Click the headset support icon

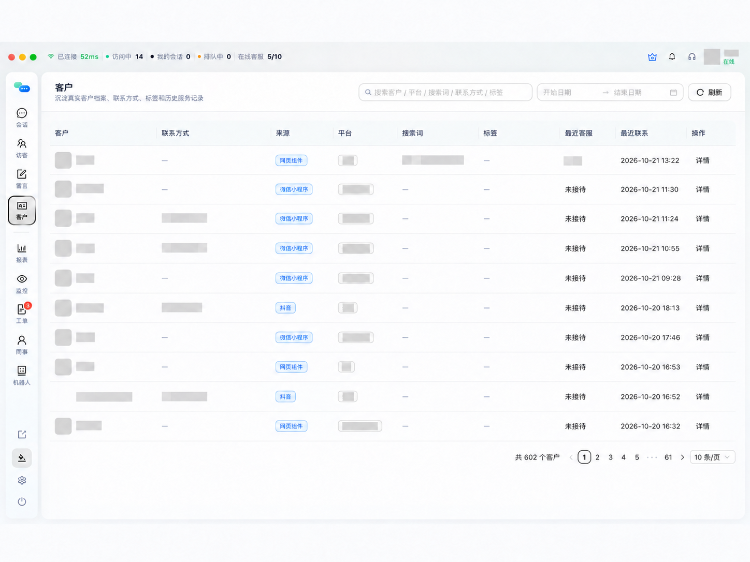pos(692,57)
